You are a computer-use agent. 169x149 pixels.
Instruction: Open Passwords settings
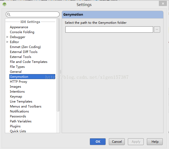(x=18, y=116)
